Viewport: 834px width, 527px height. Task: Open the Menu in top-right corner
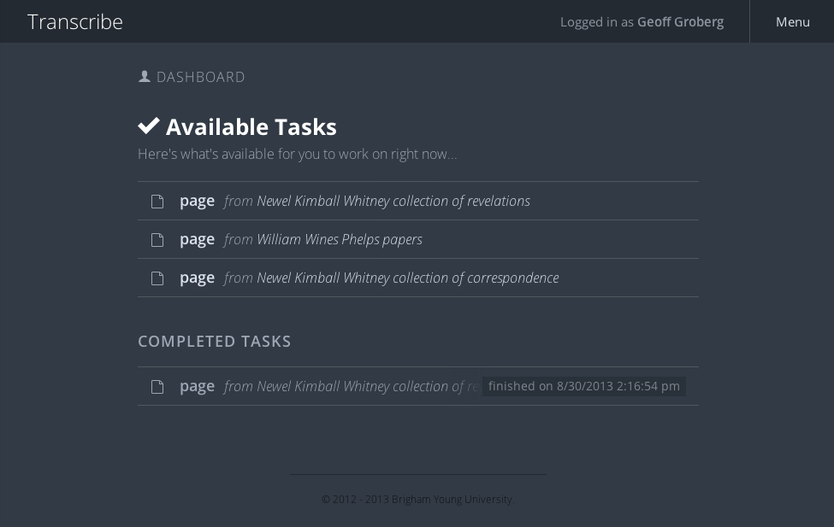[792, 22]
